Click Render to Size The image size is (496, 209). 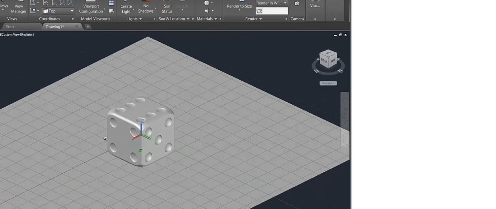coord(239,6)
